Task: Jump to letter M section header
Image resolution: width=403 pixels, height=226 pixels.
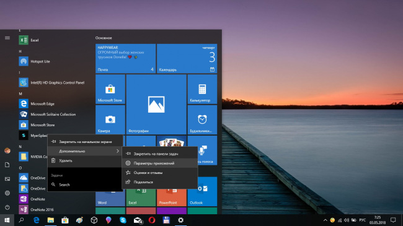Action: pyautogui.click(x=20, y=93)
